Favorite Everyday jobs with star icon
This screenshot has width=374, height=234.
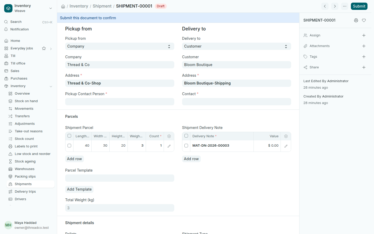[x=44, y=48]
